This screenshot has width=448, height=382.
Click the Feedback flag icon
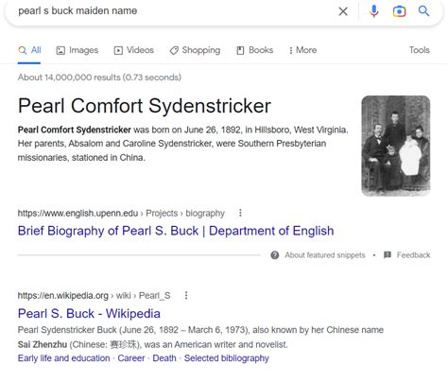[x=388, y=255]
